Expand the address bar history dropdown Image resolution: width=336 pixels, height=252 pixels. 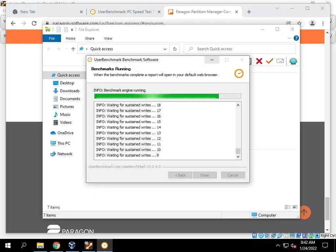click(165, 49)
